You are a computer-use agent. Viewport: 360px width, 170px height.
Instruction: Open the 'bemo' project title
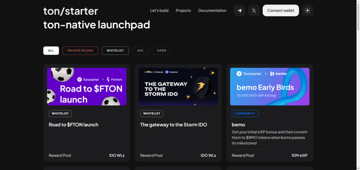238,125
